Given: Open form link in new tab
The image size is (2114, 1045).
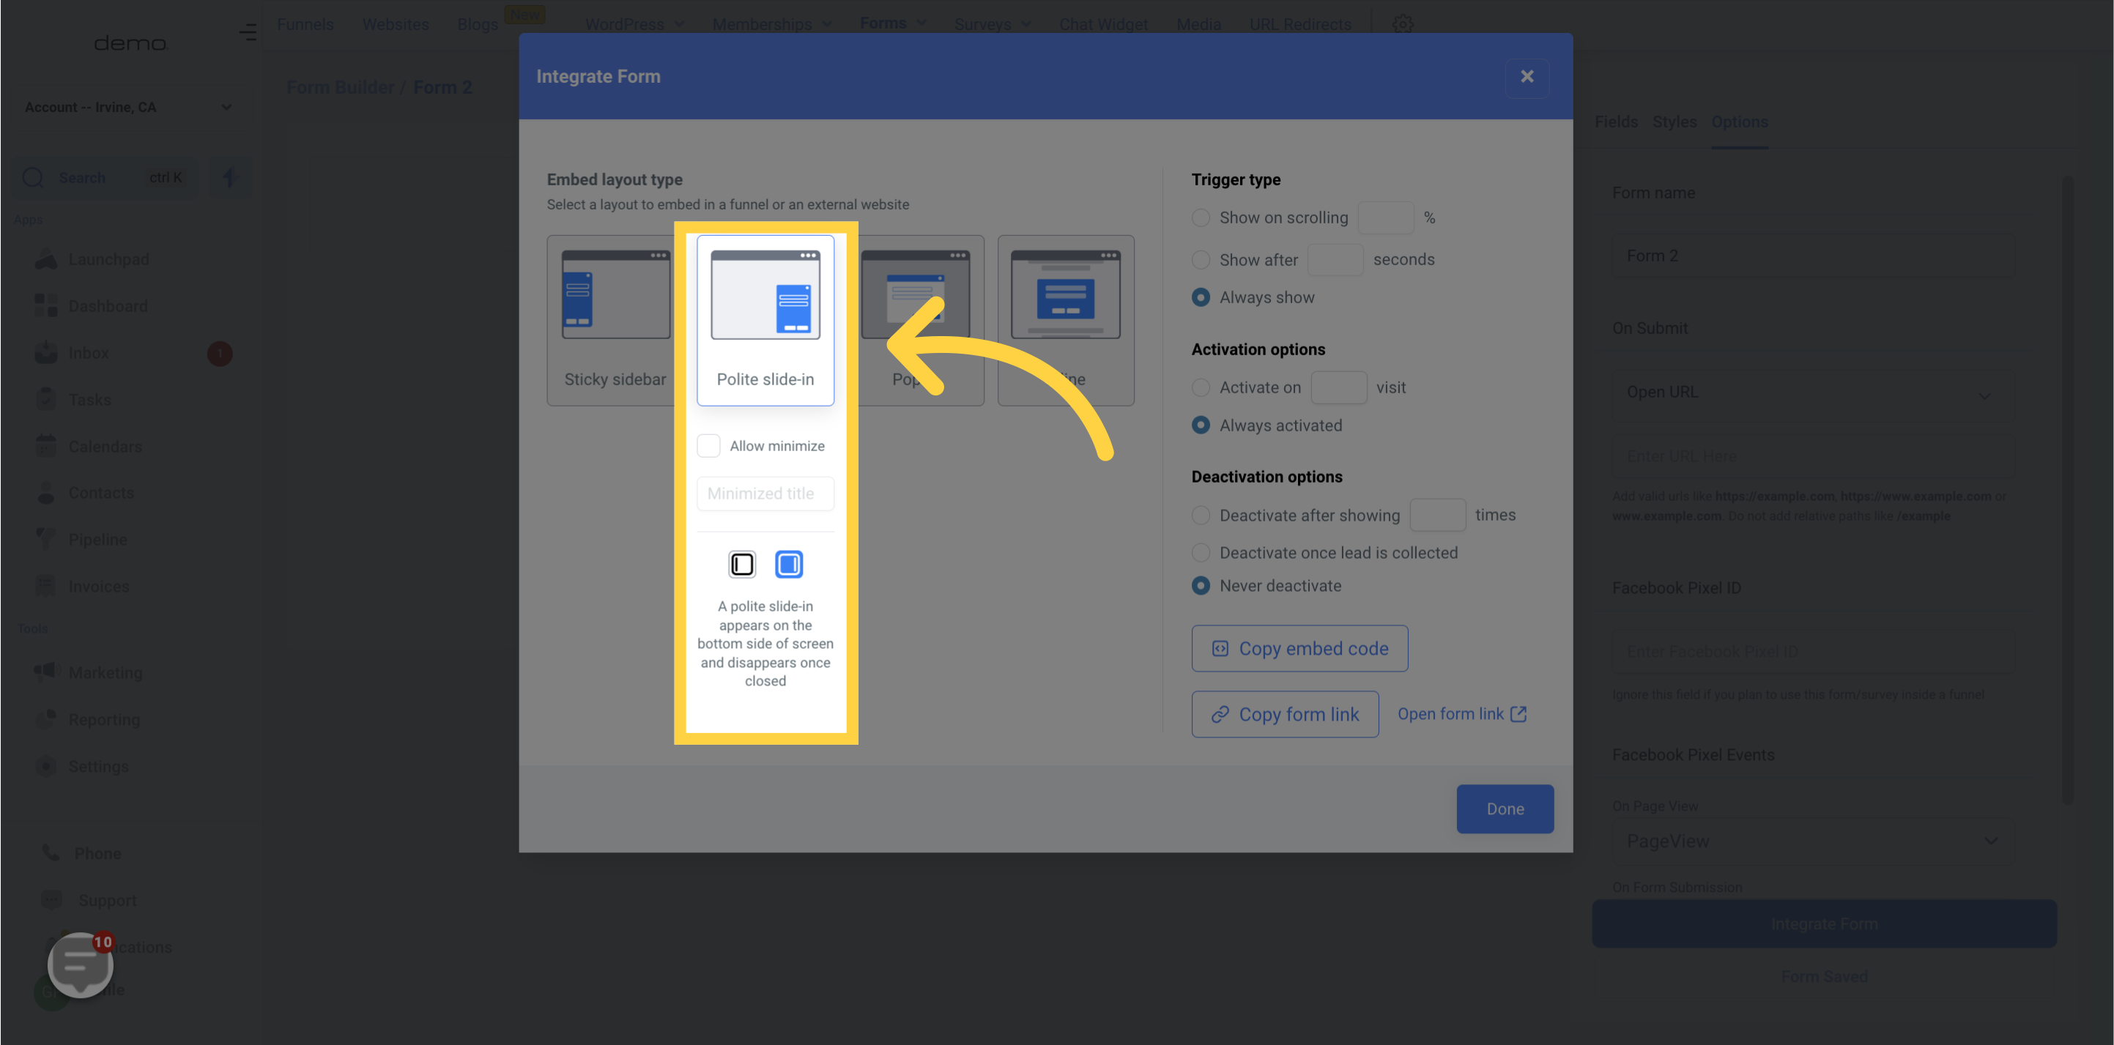Looking at the screenshot, I should [1463, 713].
